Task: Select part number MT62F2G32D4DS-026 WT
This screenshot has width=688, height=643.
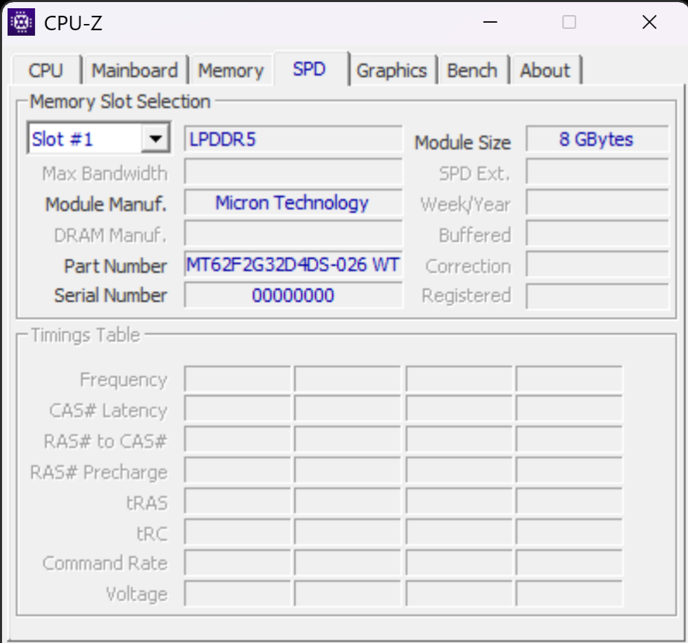Action: pyautogui.click(x=293, y=265)
